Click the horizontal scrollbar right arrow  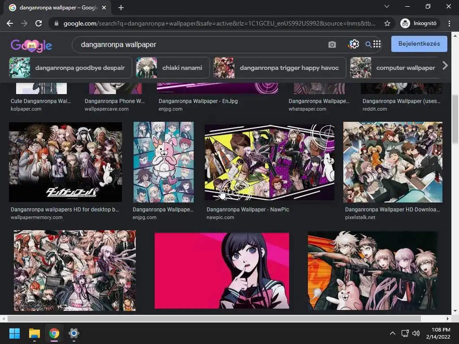447,318
